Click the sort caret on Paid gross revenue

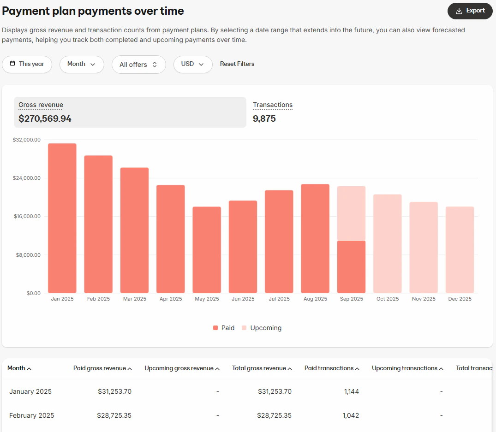[x=129, y=368]
